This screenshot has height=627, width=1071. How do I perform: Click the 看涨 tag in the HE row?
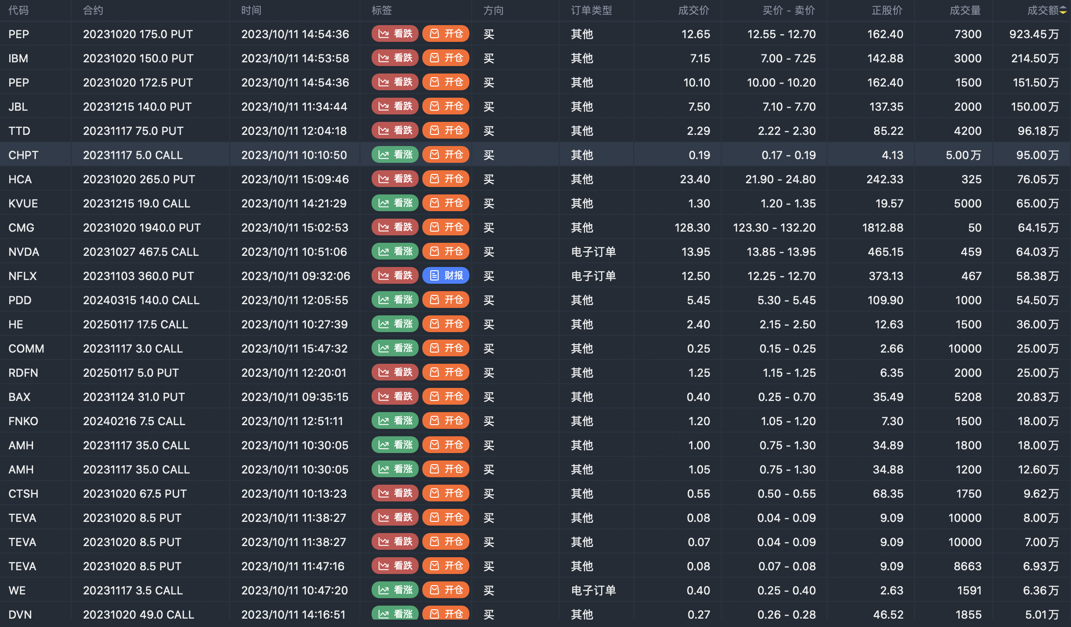point(395,324)
